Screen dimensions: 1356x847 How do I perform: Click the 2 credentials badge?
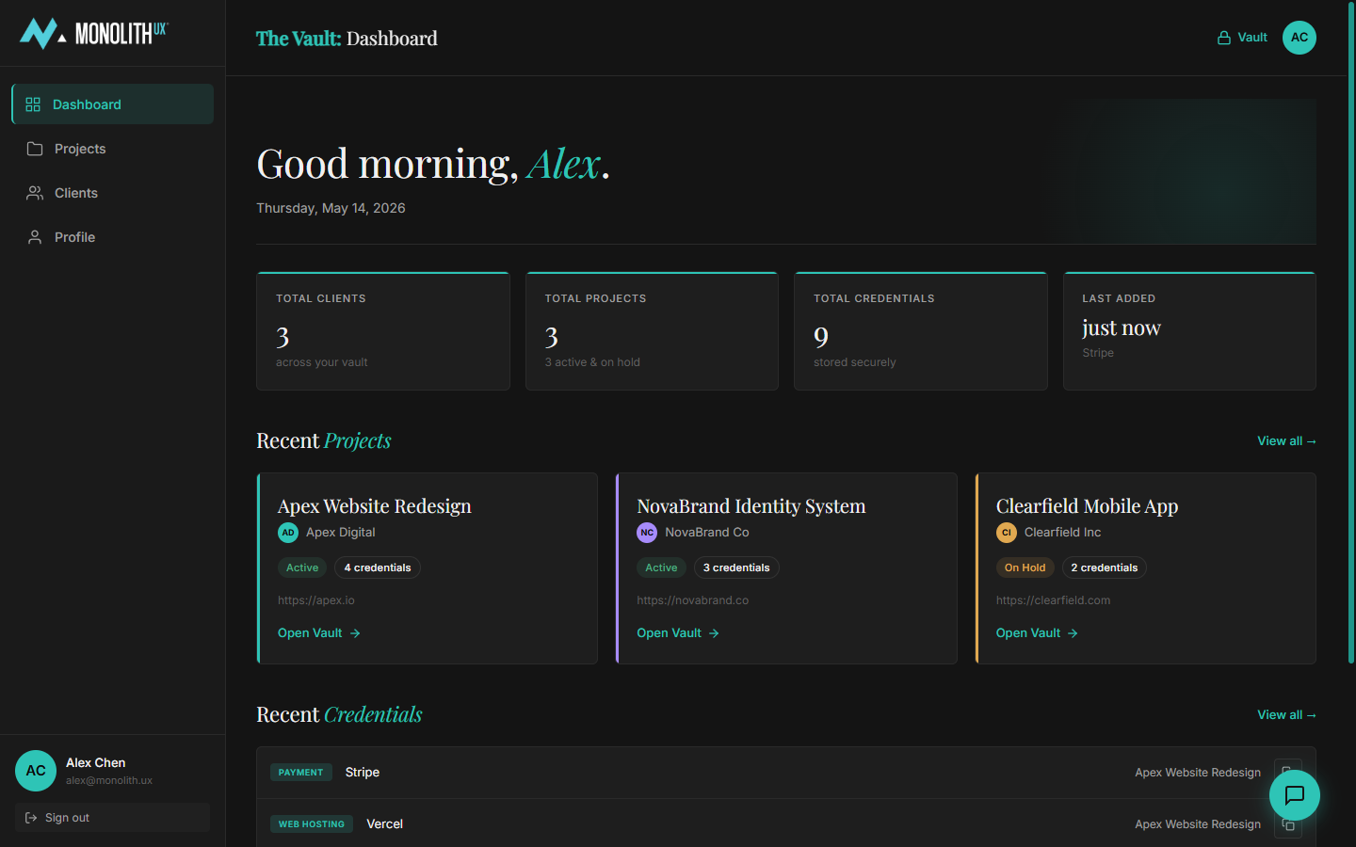click(x=1105, y=567)
